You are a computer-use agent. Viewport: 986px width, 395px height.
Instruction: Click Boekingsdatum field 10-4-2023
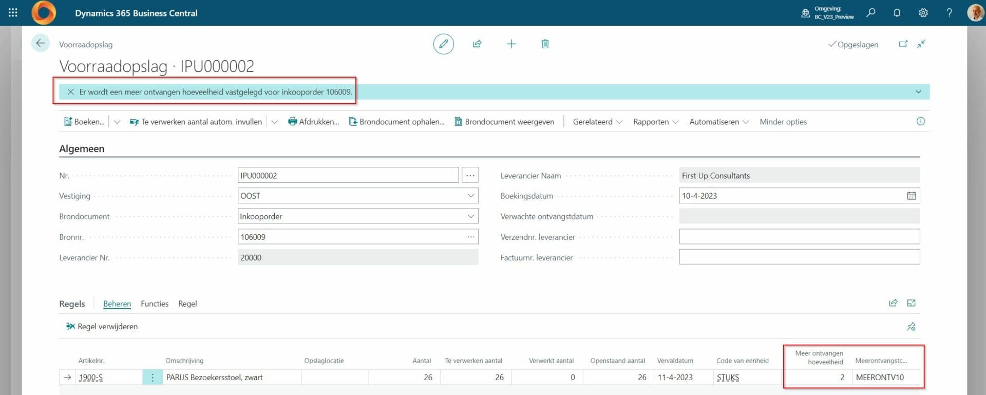tap(799, 196)
